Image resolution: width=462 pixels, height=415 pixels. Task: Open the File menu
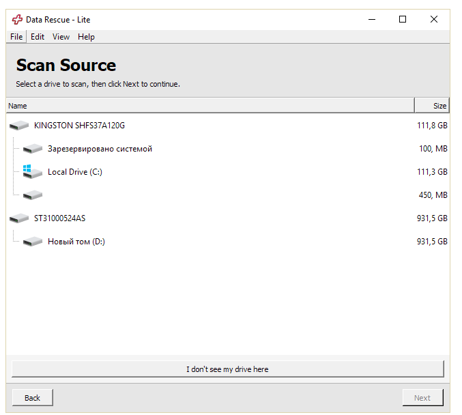tap(16, 37)
